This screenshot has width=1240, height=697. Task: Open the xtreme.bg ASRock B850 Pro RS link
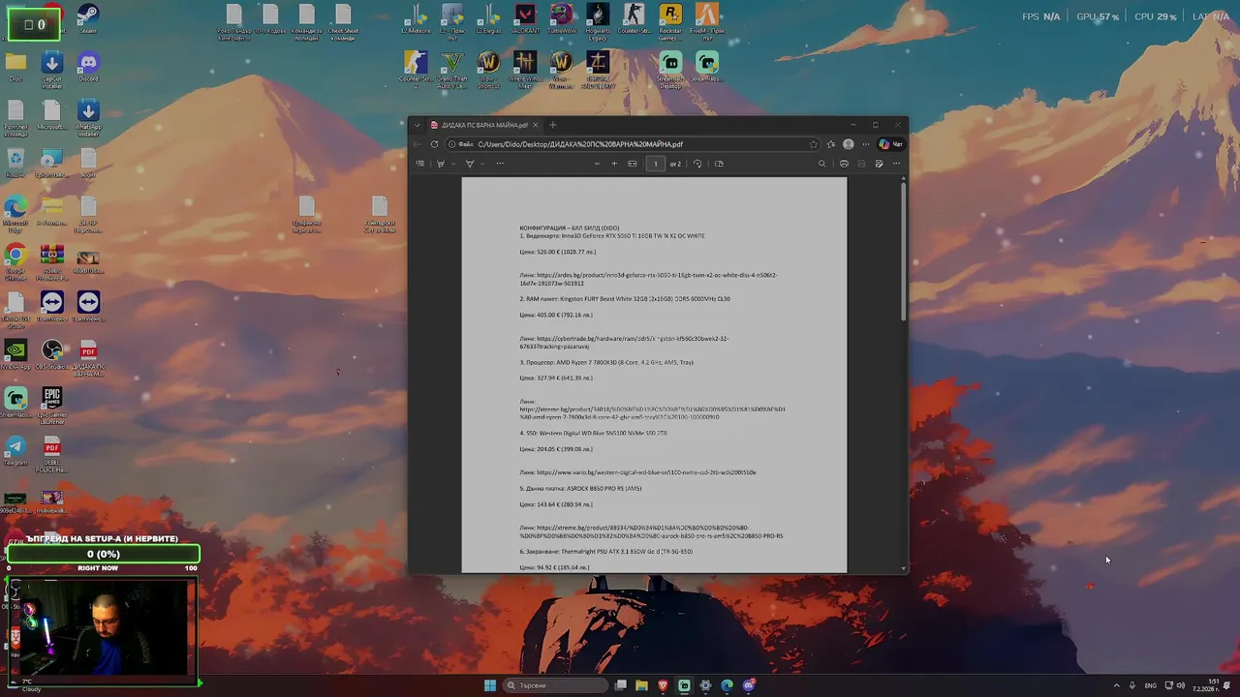click(651, 531)
